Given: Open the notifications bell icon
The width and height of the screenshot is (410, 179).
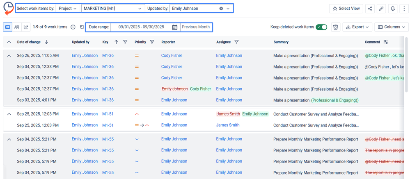Looking at the screenshot, I should click(393, 8).
